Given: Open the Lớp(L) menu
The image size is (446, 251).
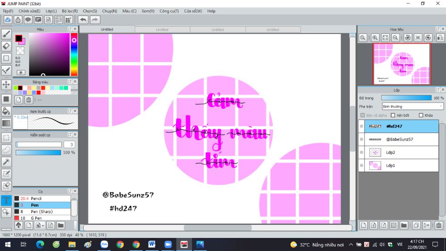Looking at the screenshot, I should [51, 11].
